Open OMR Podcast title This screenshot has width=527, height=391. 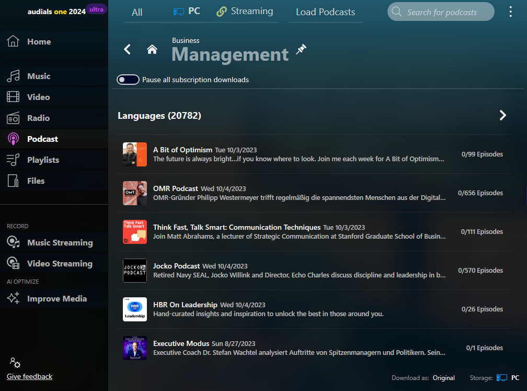(x=176, y=188)
